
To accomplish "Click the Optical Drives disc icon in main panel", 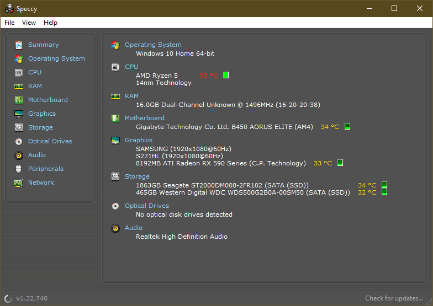I will (115, 206).
